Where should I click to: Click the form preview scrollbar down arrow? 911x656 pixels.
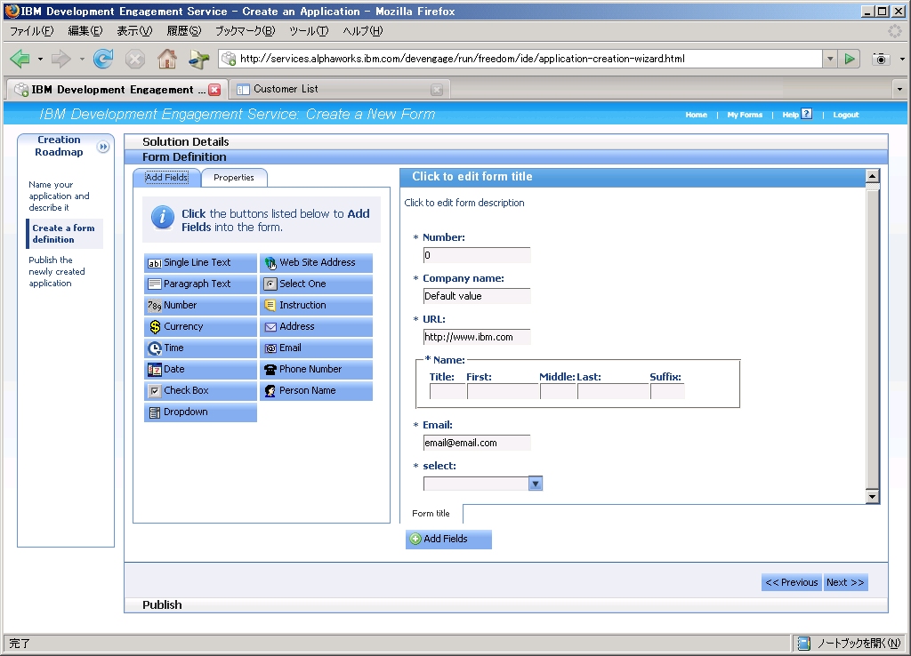click(x=872, y=496)
